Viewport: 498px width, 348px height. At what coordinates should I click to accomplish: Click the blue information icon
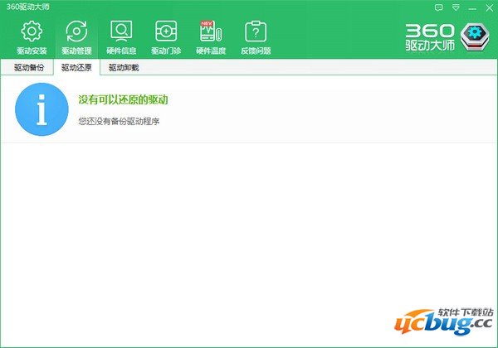pyautogui.click(x=41, y=109)
